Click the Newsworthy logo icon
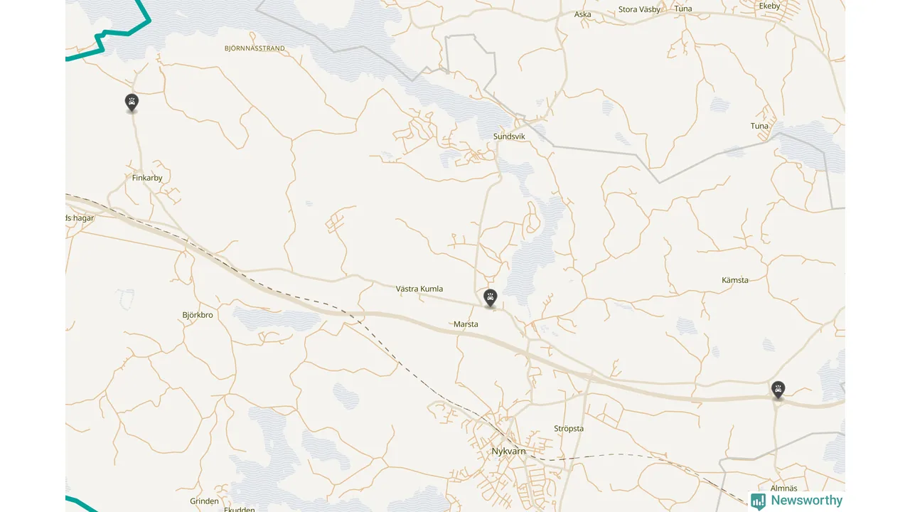 pos(758,501)
